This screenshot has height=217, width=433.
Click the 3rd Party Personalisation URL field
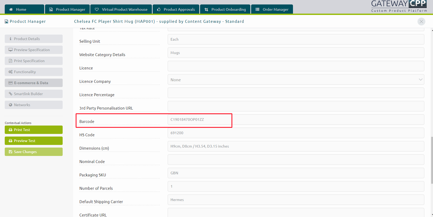(x=296, y=106)
